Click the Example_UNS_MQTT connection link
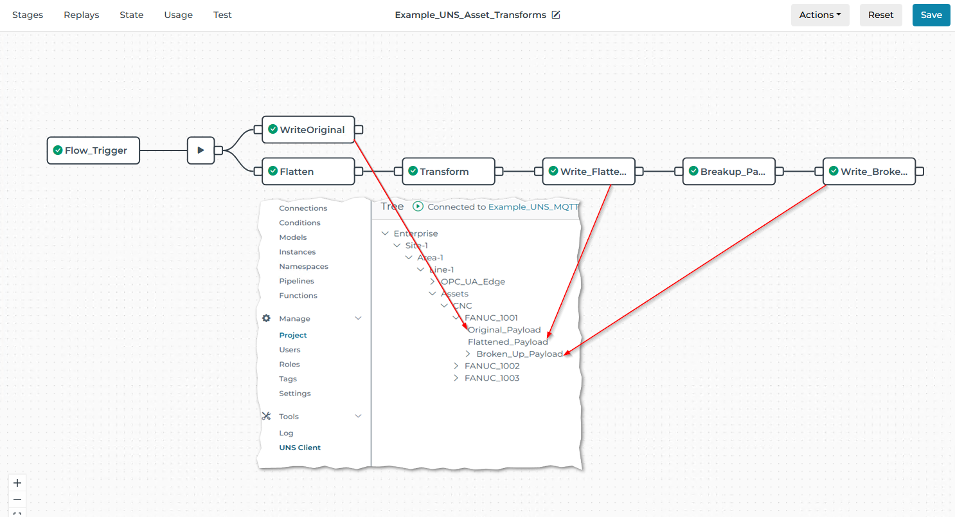Screen dimensions: 955x517 pyautogui.click(x=533, y=207)
